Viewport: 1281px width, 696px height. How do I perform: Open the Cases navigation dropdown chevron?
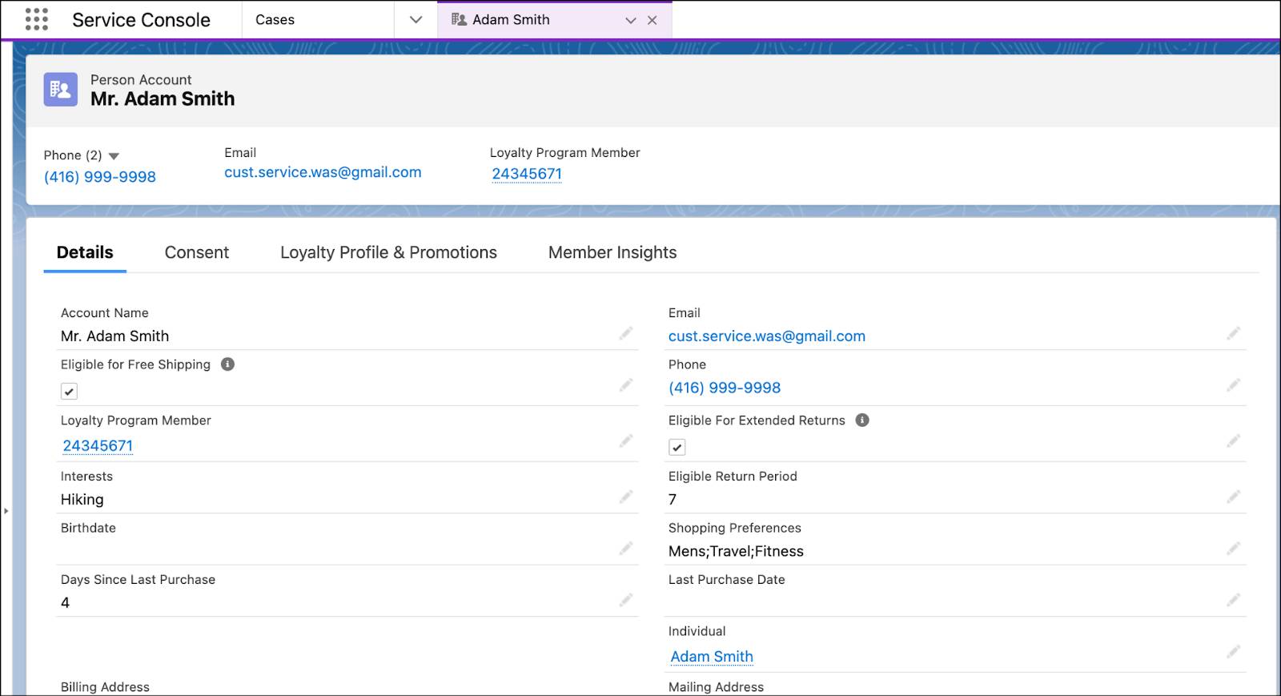coord(416,20)
